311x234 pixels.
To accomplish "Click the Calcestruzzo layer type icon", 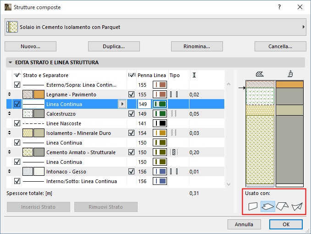I will pyautogui.click(x=174, y=114).
